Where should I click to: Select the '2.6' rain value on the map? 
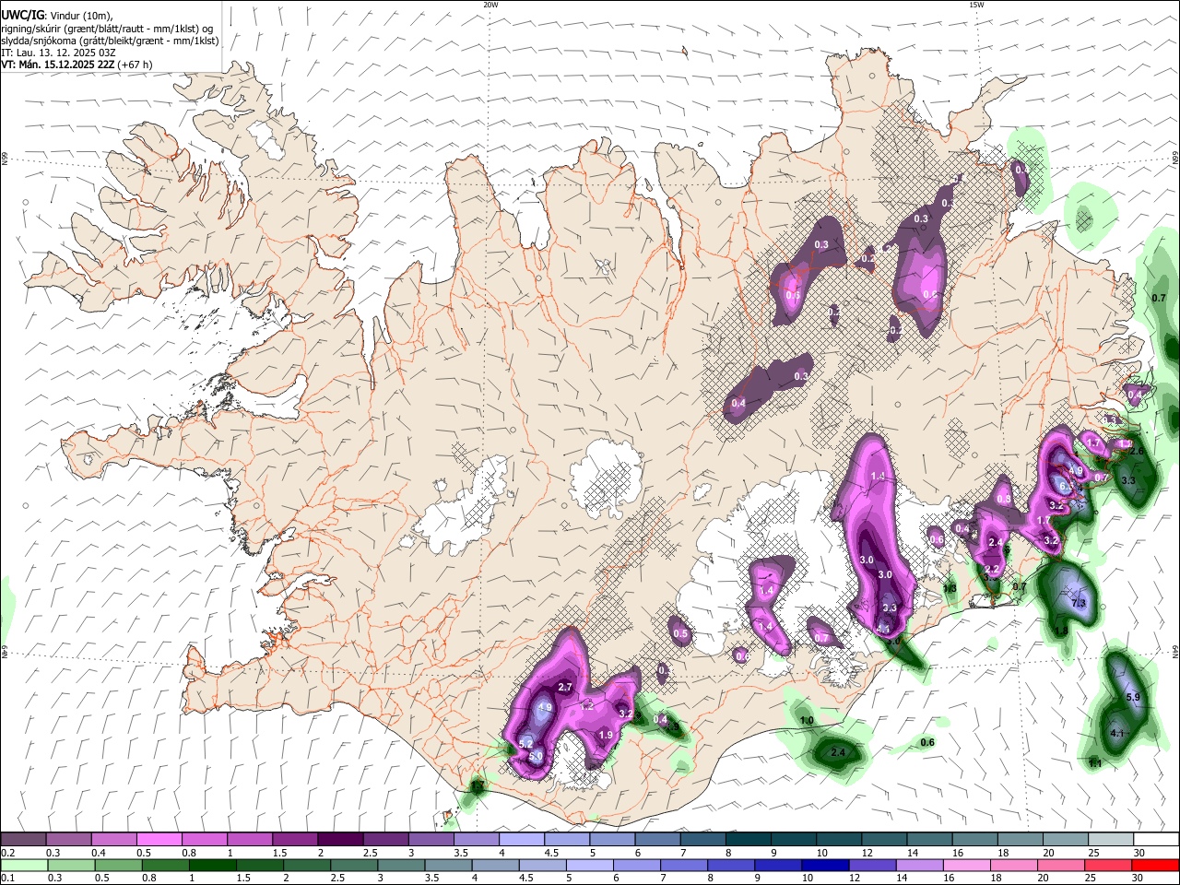tap(1137, 451)
